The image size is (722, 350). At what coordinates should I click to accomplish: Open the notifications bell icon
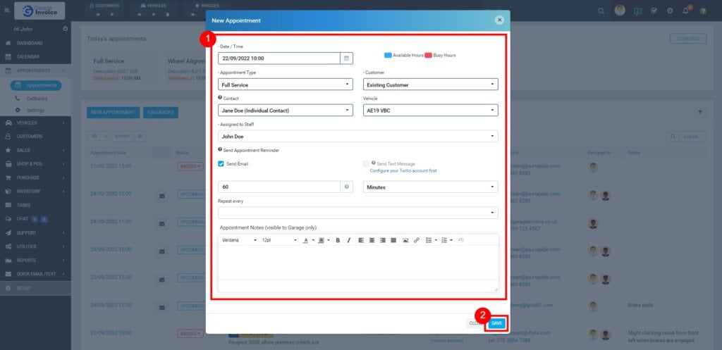point(685,11)
